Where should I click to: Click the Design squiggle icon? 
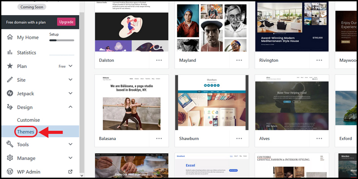10,107
